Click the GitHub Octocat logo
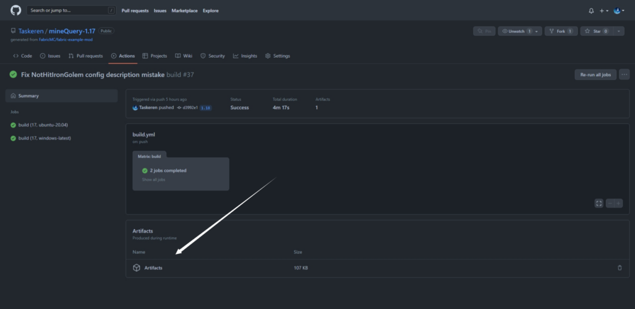The height and width of the screenshot is (309, 635). 16,11
